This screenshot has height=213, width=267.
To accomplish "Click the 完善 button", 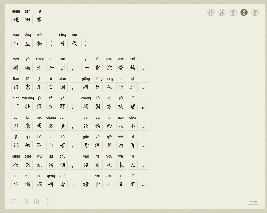I will point(253,202).
